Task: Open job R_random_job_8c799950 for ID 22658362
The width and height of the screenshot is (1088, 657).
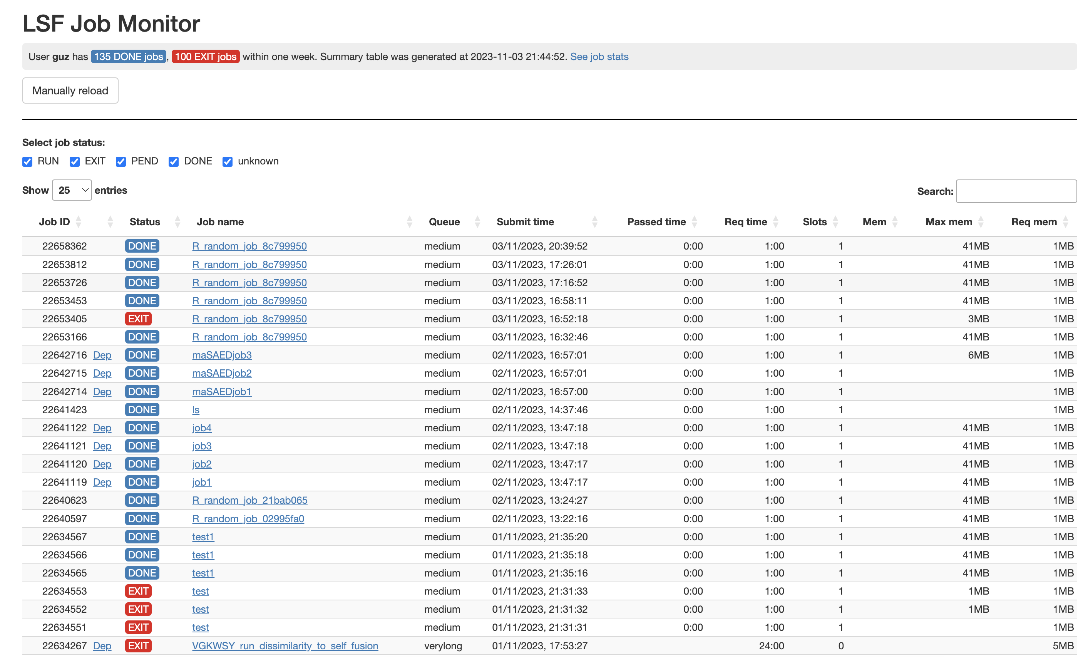Action: tap(249, 246)
